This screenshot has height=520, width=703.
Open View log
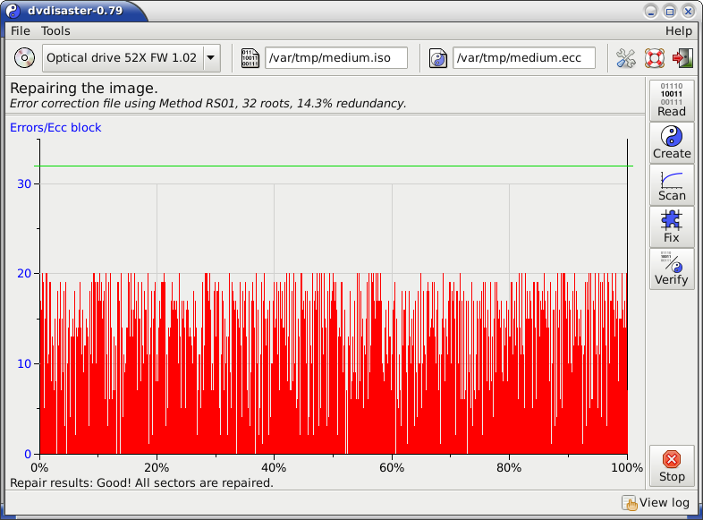[656, 503]
